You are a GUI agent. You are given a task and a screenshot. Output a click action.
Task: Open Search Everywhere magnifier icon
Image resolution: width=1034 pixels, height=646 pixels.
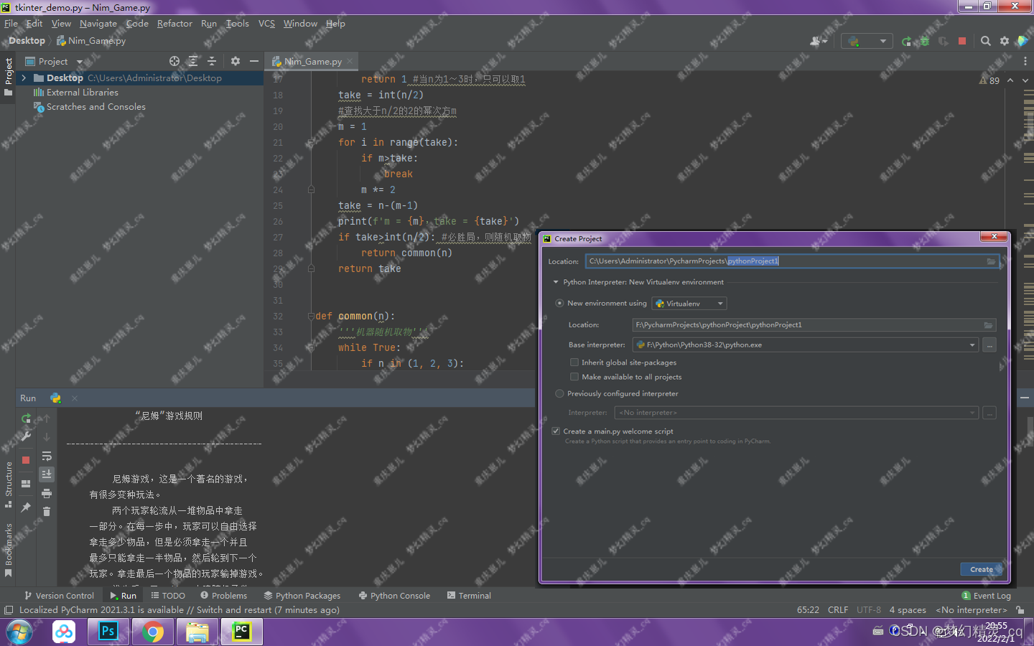[986, 41]
